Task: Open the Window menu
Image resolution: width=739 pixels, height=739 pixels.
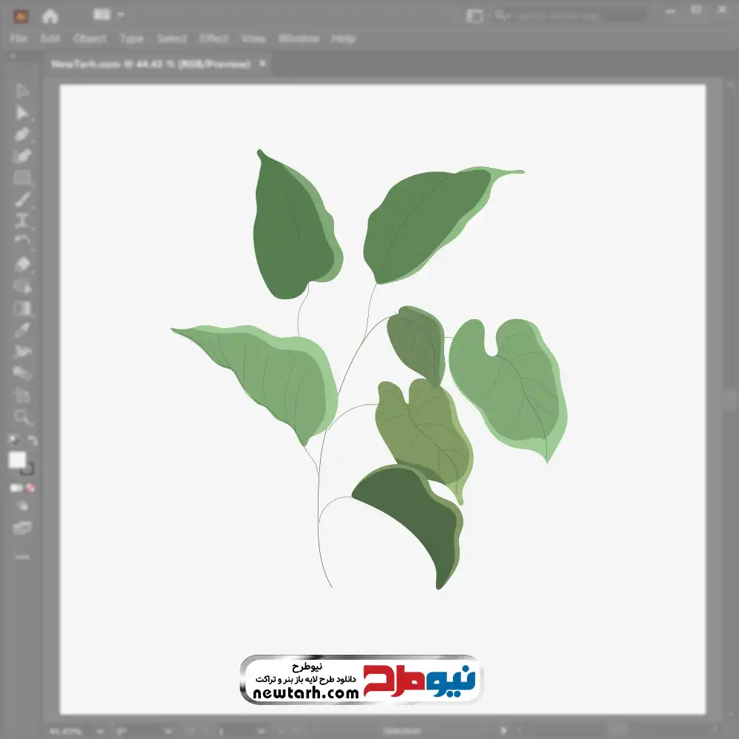Action: coord(299,38)
